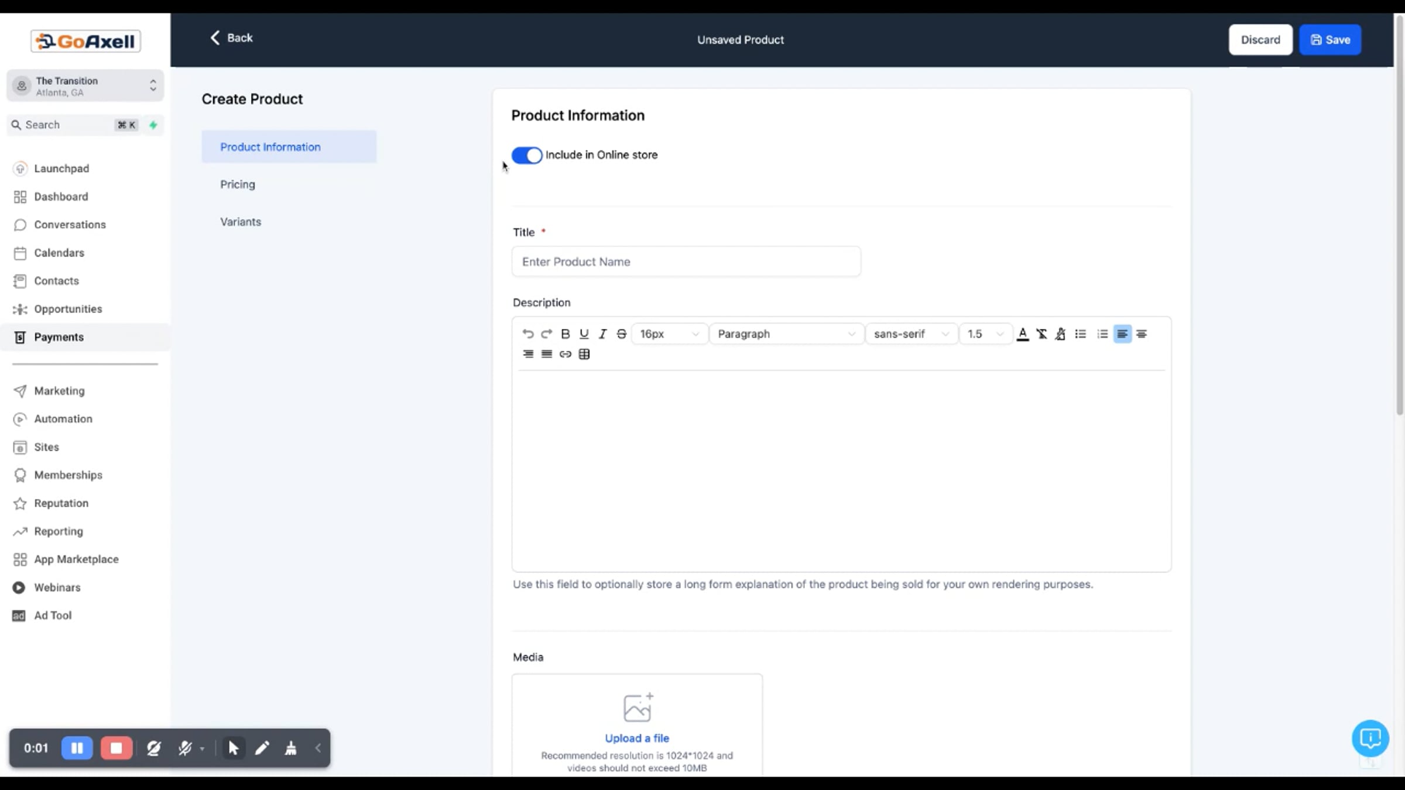Screen dimensions: 1405x790
Task: Insert a table in description
Action: point(584,354)
